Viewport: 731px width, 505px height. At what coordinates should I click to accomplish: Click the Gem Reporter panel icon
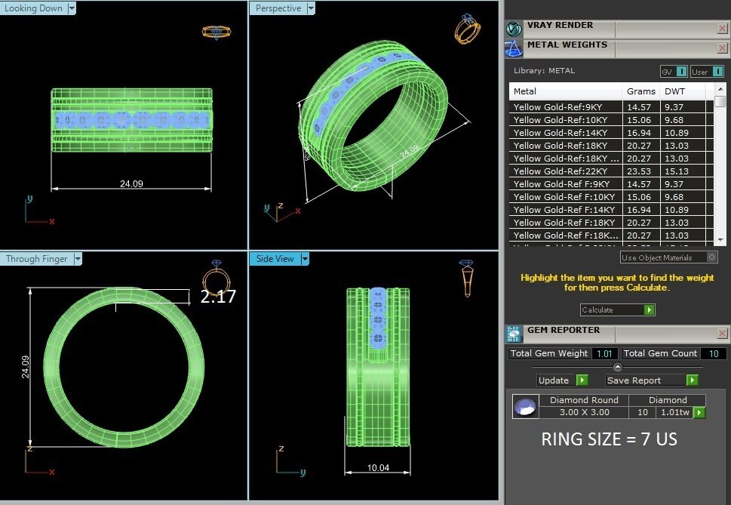tap(514, 334)
